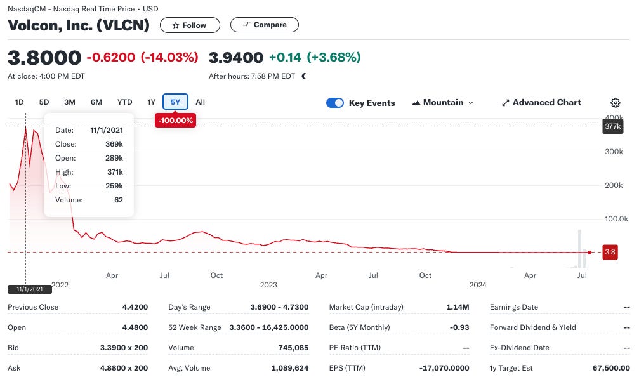The image size is (639, 382).
Task: Select the 1Y time range
Action: 151,102
